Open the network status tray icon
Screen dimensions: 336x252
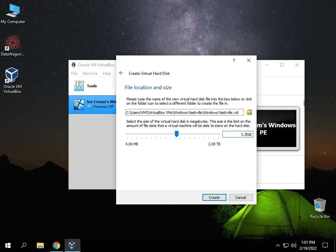coord(286,245)
